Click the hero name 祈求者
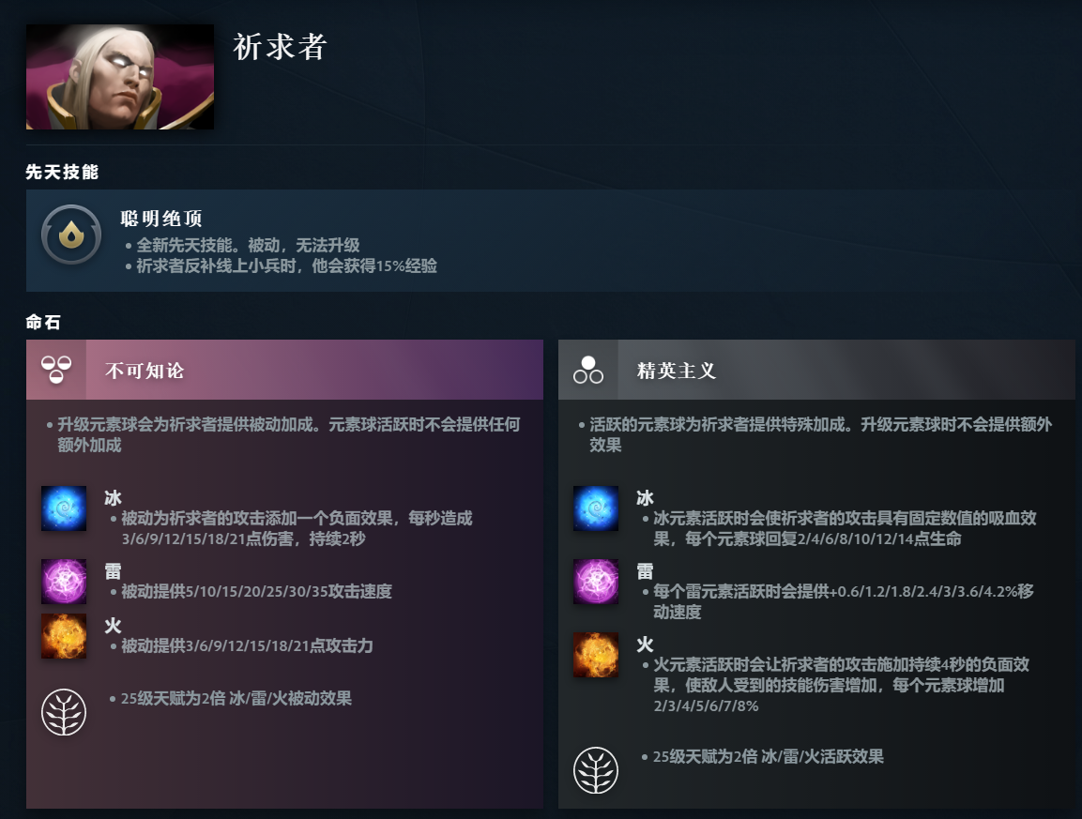Screen dimensions: 1082x819 click(x=280, y=47)
